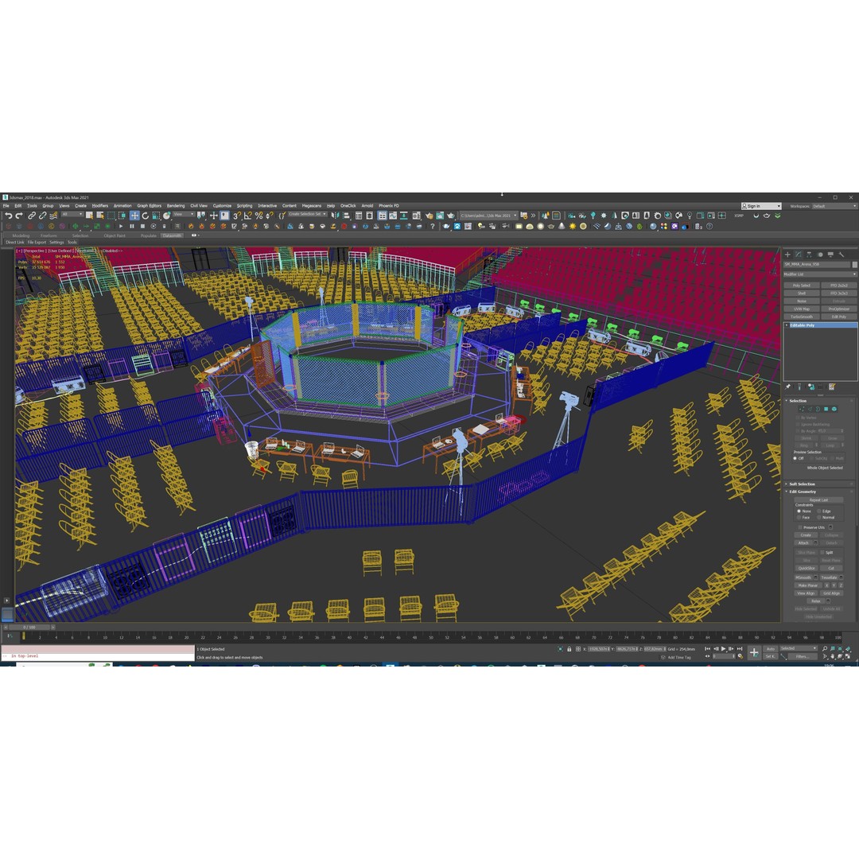The image size is (859, 859).
Task: Select the Vertex sub-object level icon
Action: click(x=802, y=410)
